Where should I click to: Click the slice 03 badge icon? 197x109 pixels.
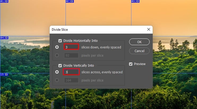point(137,1)
